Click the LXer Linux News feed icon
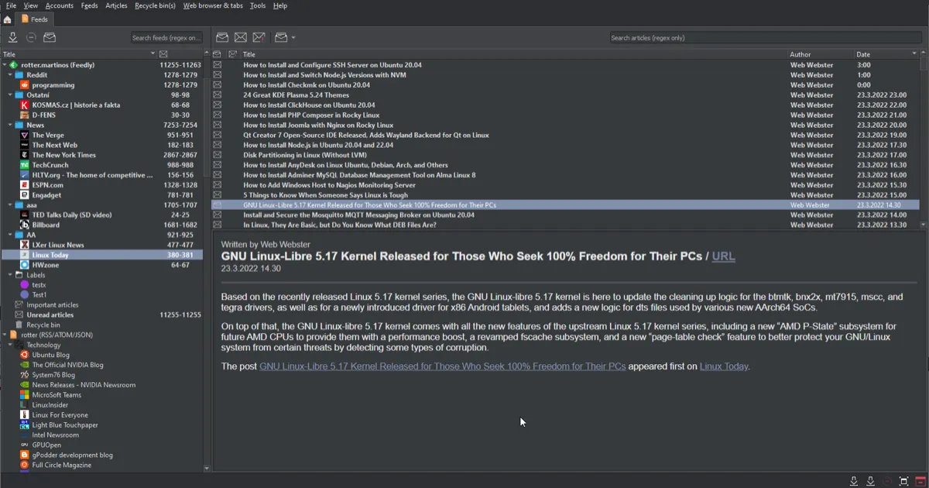 pyautogui.click(x=25, y=245)
